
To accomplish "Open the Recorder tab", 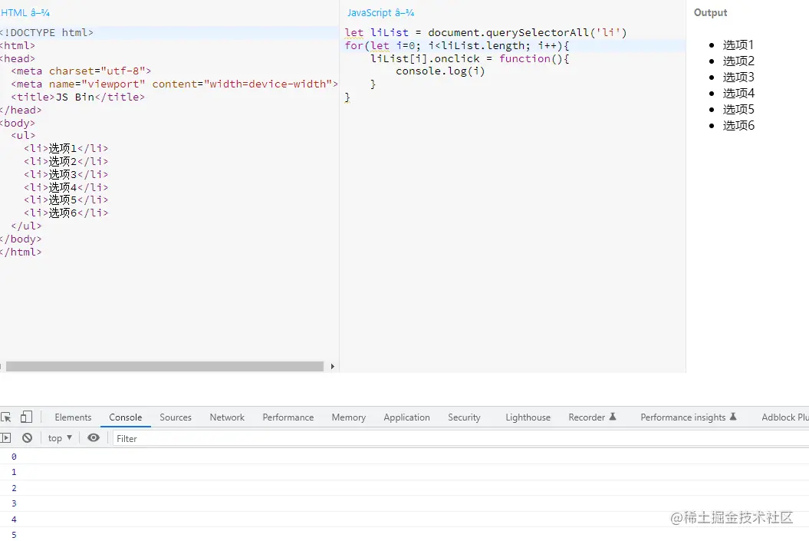I will (x=592, y=417).
